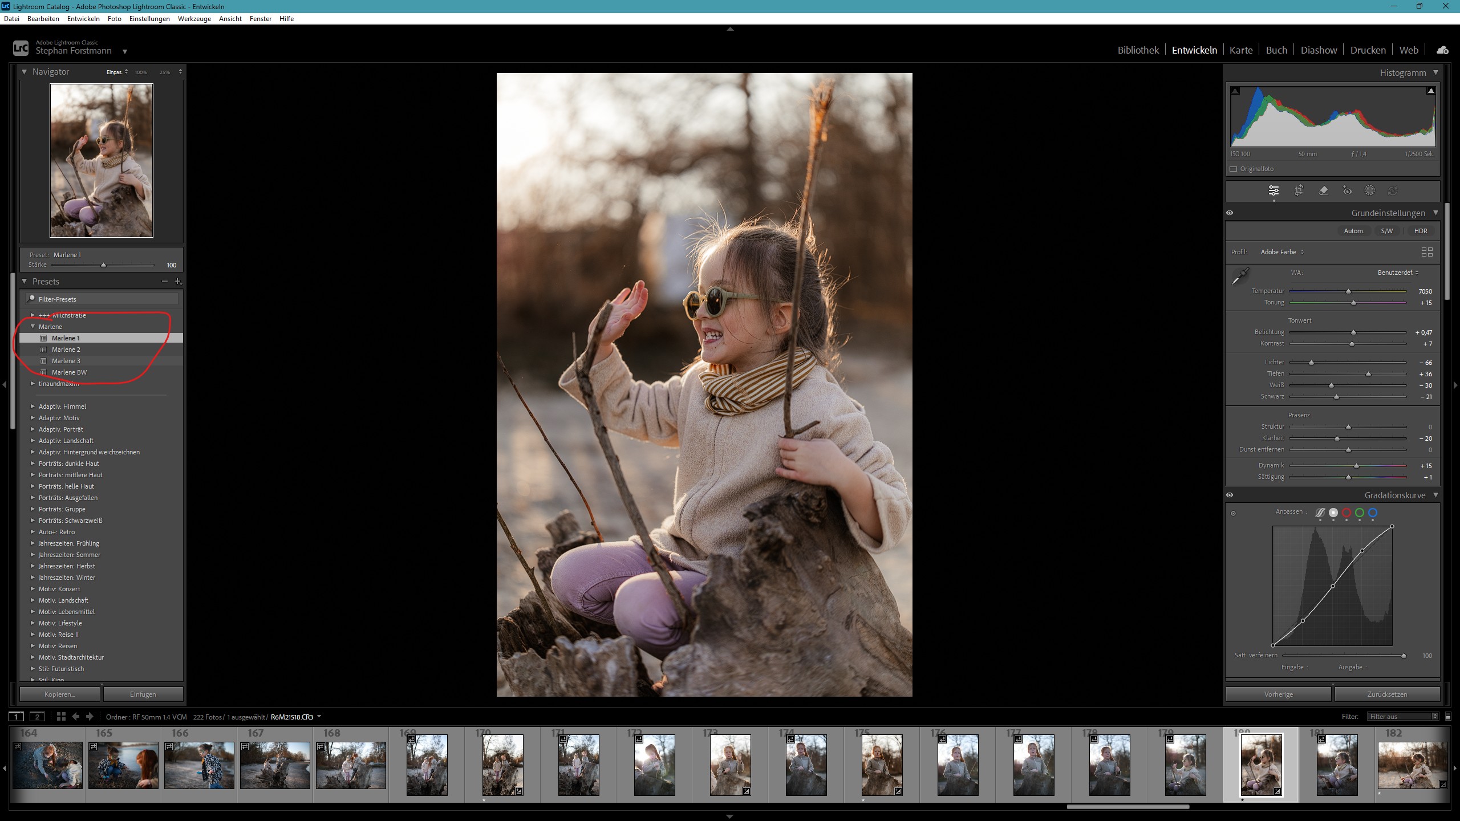The image size is (1460, 821).
Task: Apply the Marlene 2 preset
Action: point(66,349)
